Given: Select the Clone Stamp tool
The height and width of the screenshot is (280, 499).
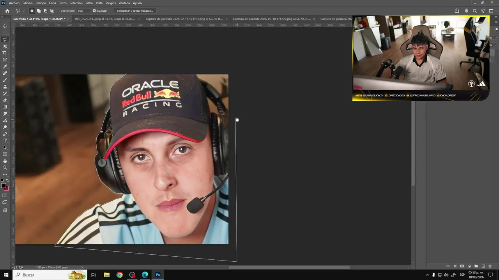Looking at the screenshot, I should [5, 87].
